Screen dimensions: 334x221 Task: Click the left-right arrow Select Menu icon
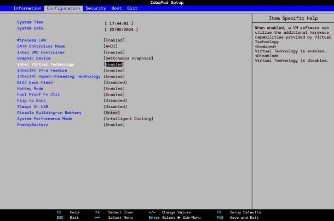coord(97,218)
